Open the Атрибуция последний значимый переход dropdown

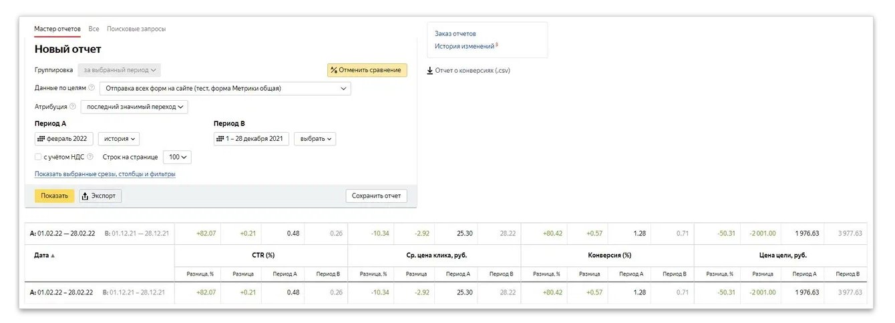[x=134, y=107]
